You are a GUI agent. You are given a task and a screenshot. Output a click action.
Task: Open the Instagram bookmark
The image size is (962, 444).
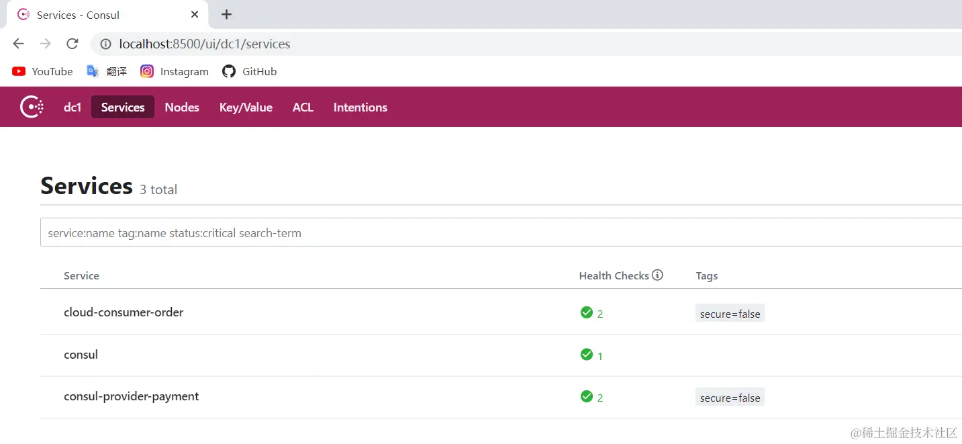[175, 71]
